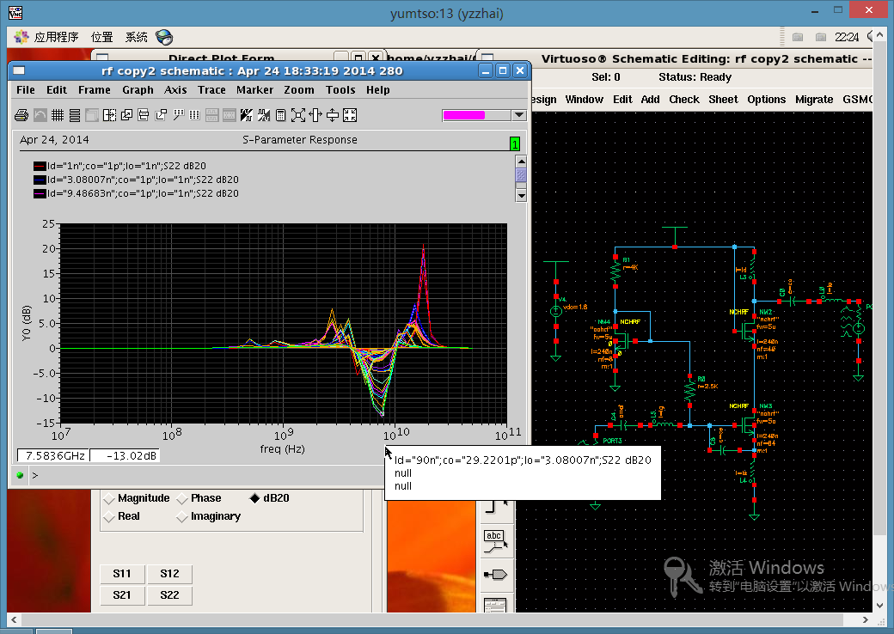This screenshot has height=634, width=894.
Task: Click the S21 button
Action: point(121,595)
